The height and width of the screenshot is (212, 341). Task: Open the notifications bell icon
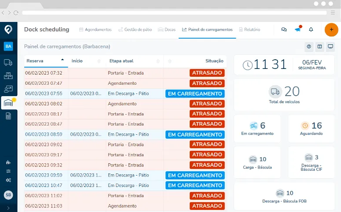pyautogui.click(x=311, y=29)
